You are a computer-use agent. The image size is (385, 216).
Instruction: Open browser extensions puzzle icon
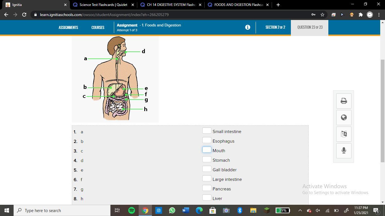click(360, 15)
